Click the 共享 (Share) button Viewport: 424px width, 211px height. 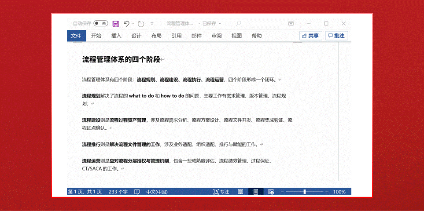click(x=311, y=36)
